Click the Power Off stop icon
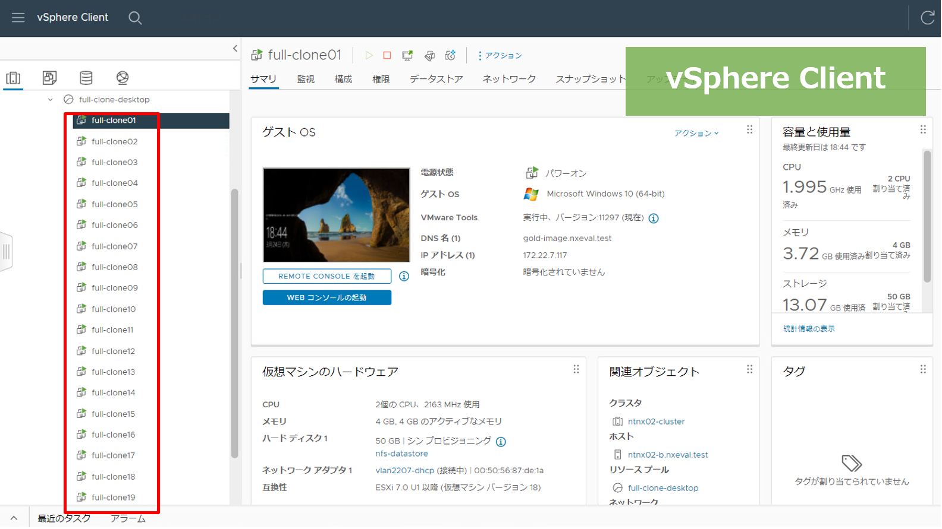 point(387,56)
